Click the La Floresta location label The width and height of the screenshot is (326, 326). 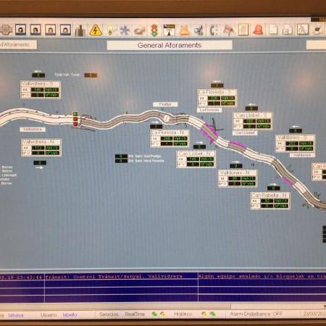point(209,110)
